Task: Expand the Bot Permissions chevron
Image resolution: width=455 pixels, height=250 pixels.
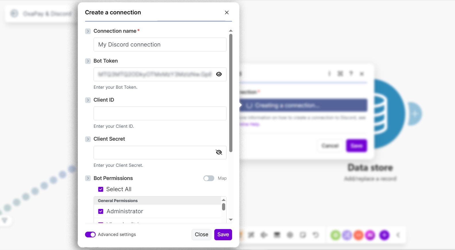Action: click(x=88, y=179)
